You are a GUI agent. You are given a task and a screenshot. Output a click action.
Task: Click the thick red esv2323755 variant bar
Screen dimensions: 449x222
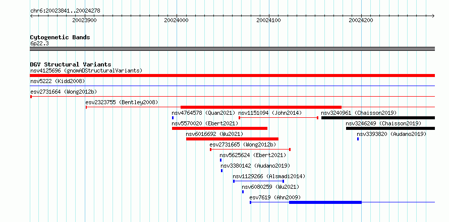[261, 107]
